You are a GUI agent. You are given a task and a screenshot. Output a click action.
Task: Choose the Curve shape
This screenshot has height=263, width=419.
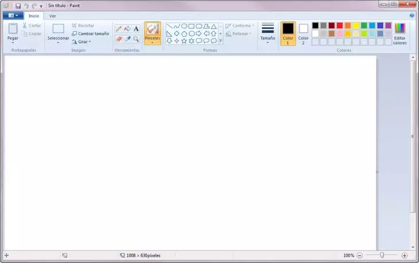click(177, 26)
